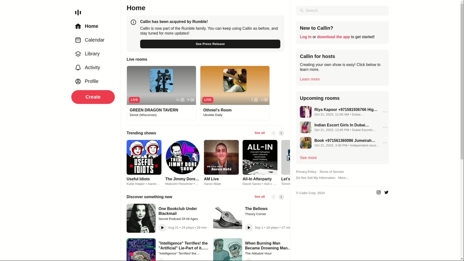The height and width of the screenshot is (261, 464).
Task: Click the search magnifier icon
Action: coord(302,11)
